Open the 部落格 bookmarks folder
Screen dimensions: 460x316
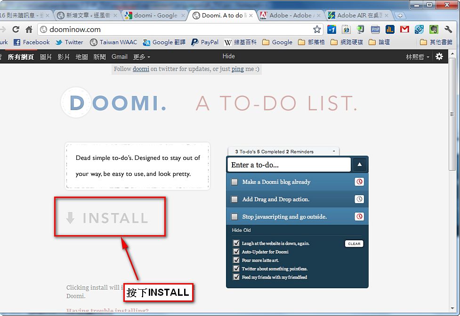[x=311, y=42]
